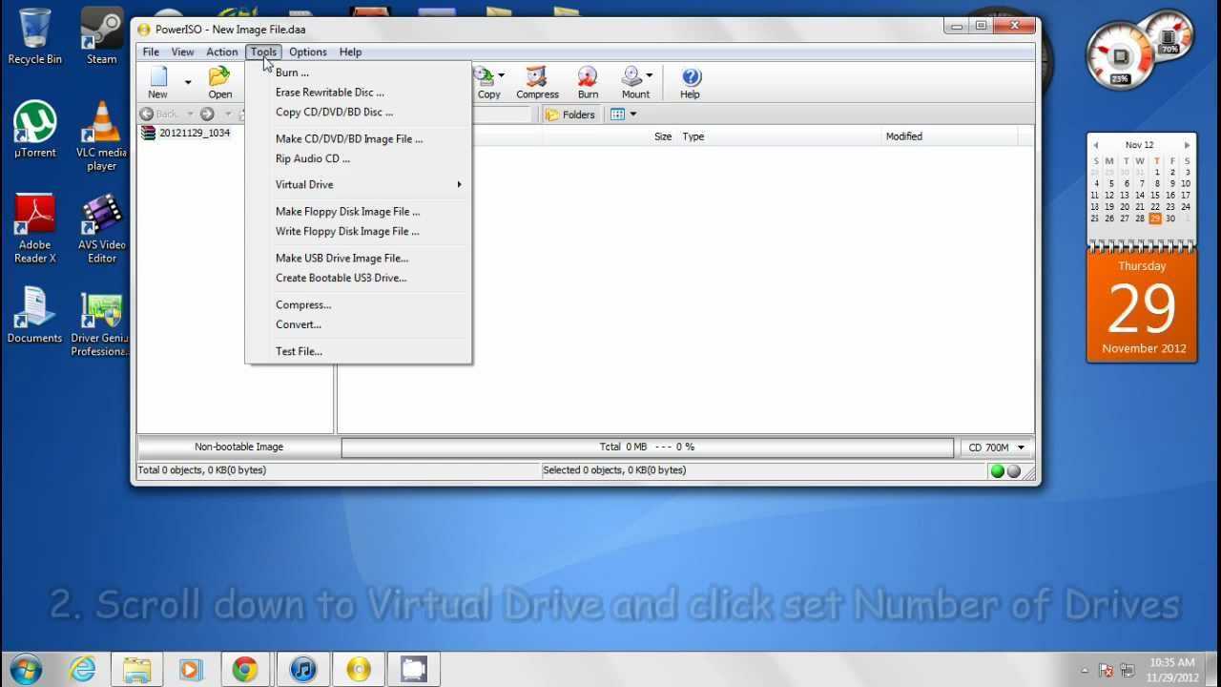This screenshot has height=687, width=1221.
Task: Open AVS Video Editor desktop icon
Action: [102, 229]
